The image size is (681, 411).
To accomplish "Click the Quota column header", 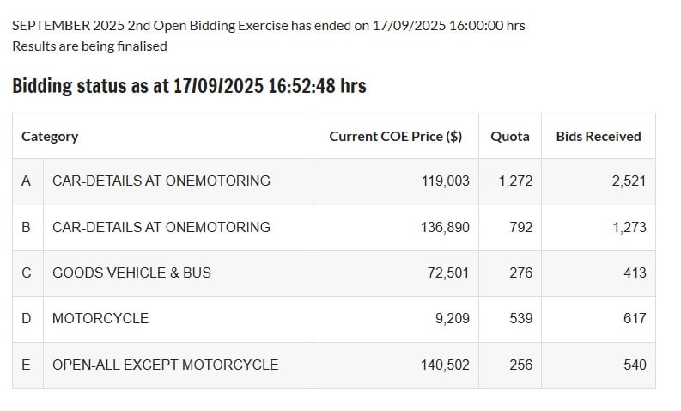I will tap(510, 137).
